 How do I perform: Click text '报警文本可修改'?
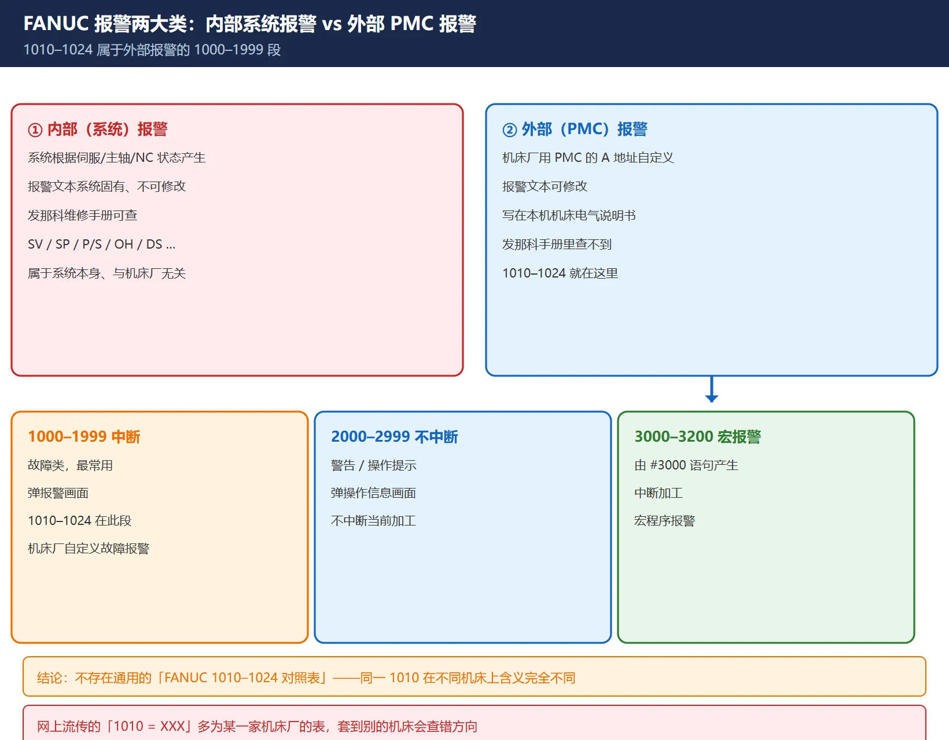tap(545, 187)
